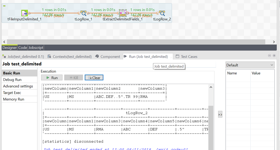280x150 pixels.
Task: Click the >> panel toggle button
Action: tap(220, 115)
